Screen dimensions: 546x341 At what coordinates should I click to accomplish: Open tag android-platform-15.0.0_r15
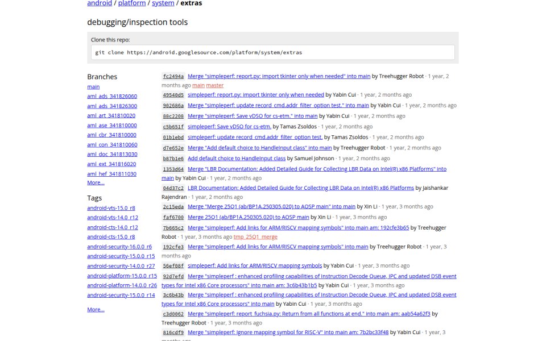122,276
